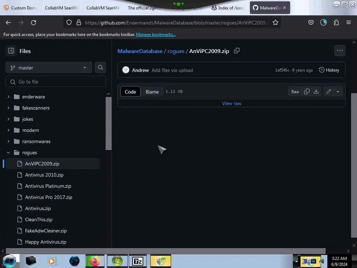Click the Raw button
This screenshot has width=357, height=268.
295,91
